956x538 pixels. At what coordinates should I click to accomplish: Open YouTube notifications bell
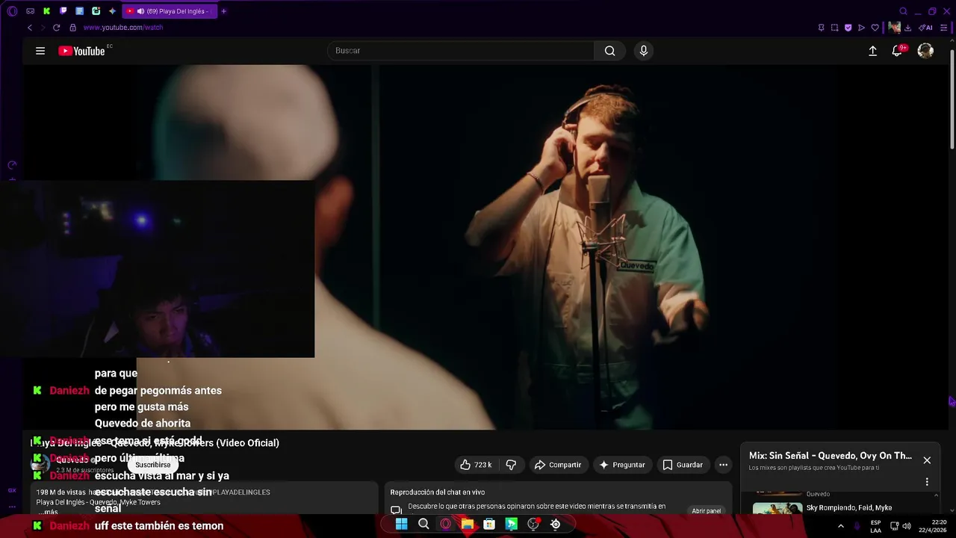(897, 51)
